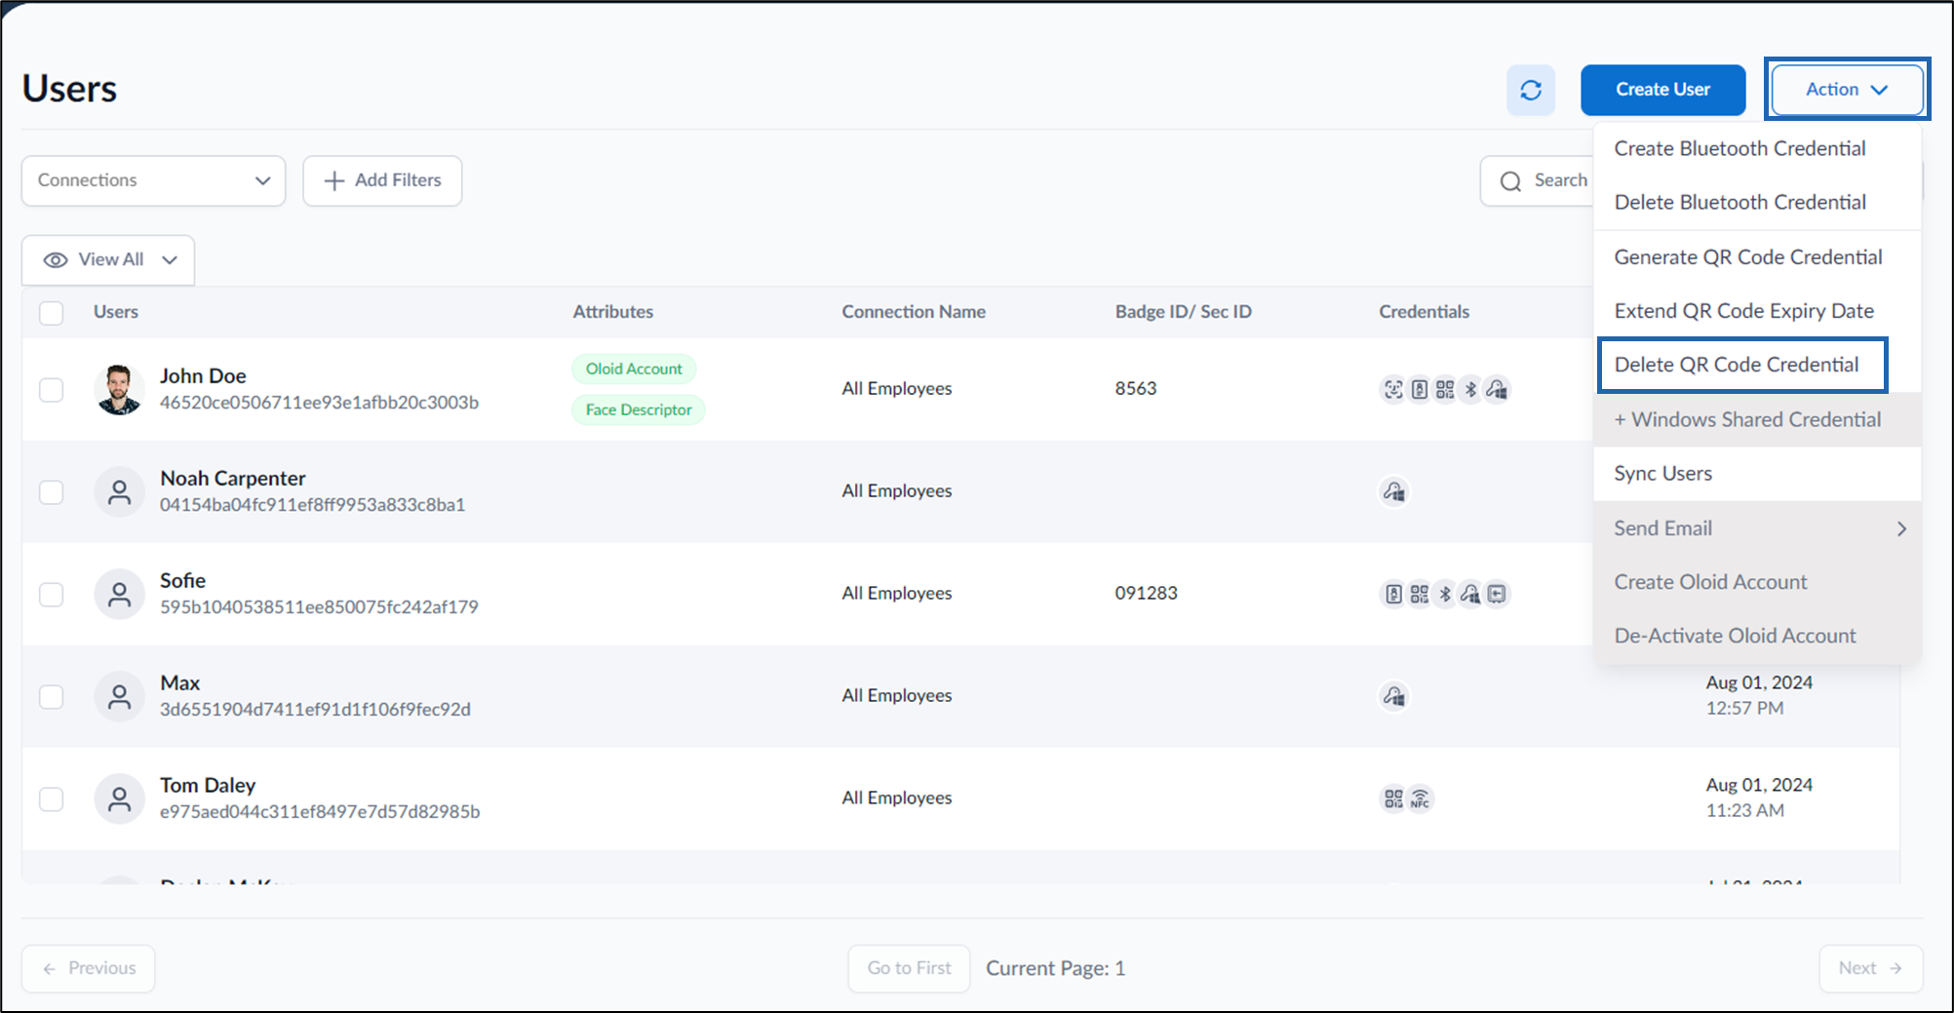The height and width of the screenshot is (1013, 1954).
Task: Click John Doe's badge credential icon
Action: tap(1420, 390)
